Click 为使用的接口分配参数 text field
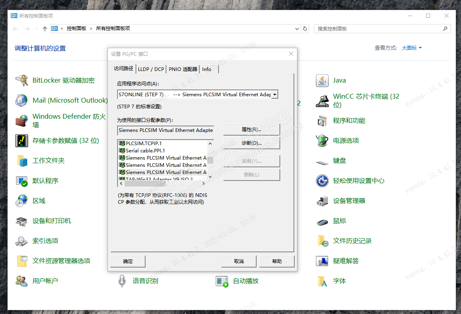 point(166,130)
